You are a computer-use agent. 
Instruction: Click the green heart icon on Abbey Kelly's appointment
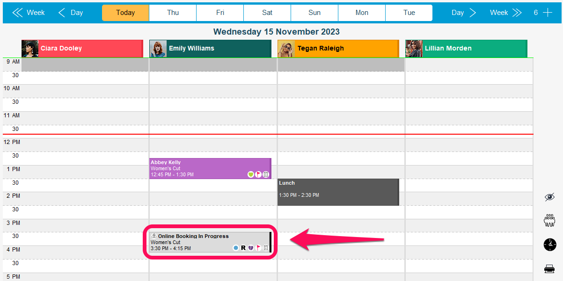251,174
